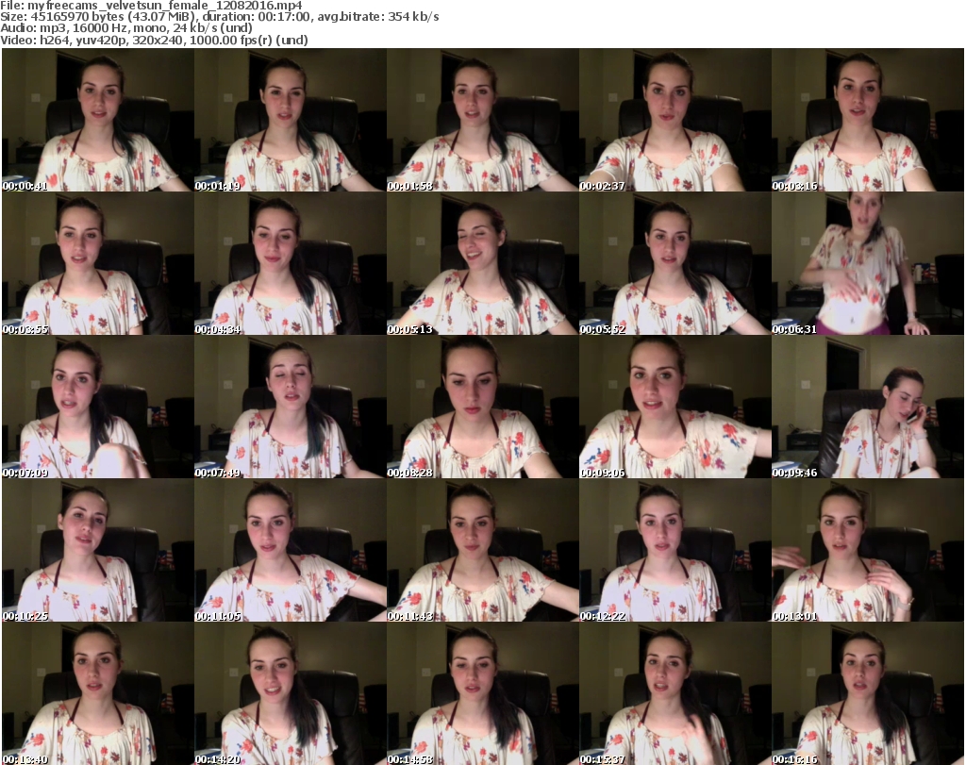Select the thumbnail frame at 00:14:58

[x=482, y=693]
